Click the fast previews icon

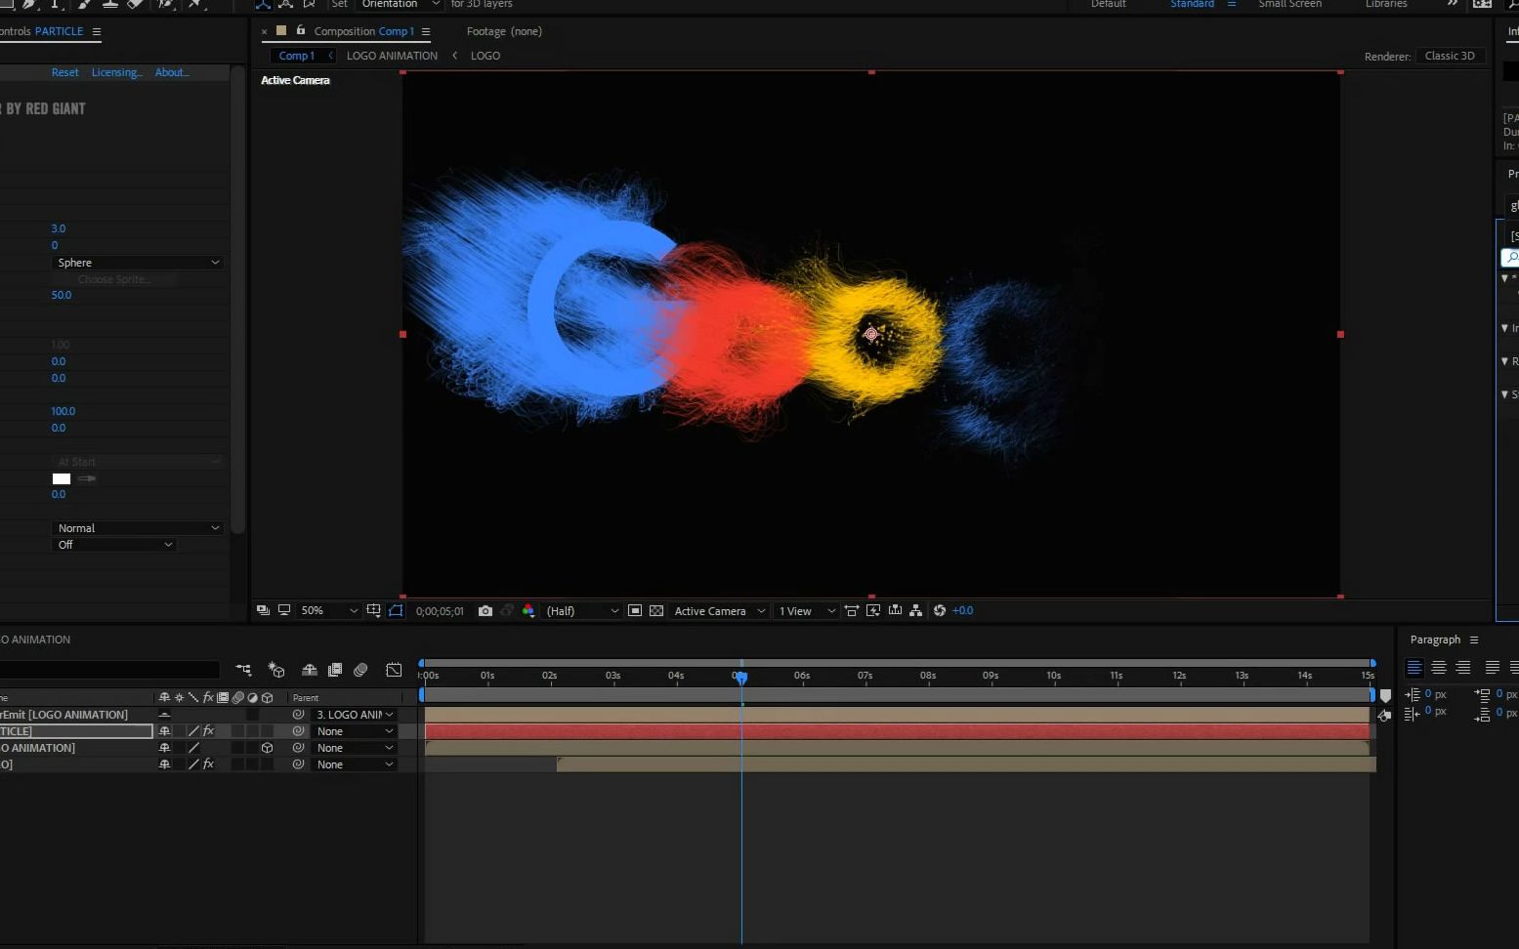tap(873, 611)
